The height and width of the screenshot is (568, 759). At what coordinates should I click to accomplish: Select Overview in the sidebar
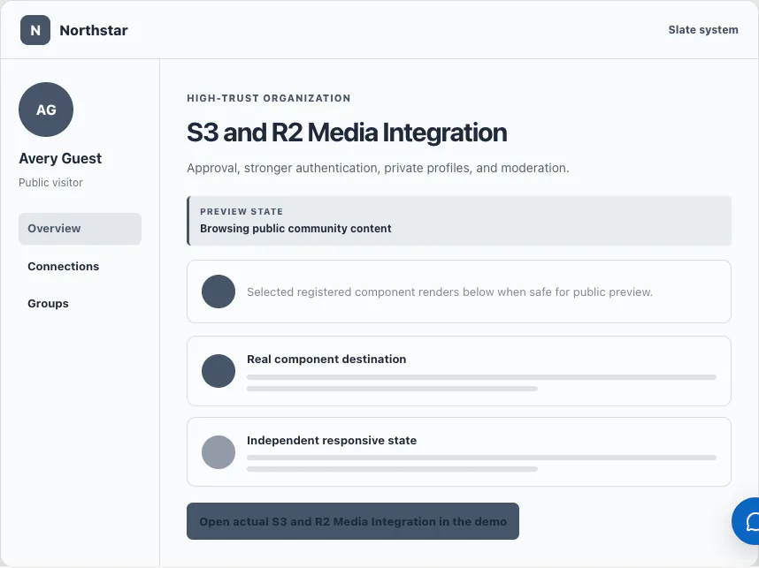coord(80,229)
